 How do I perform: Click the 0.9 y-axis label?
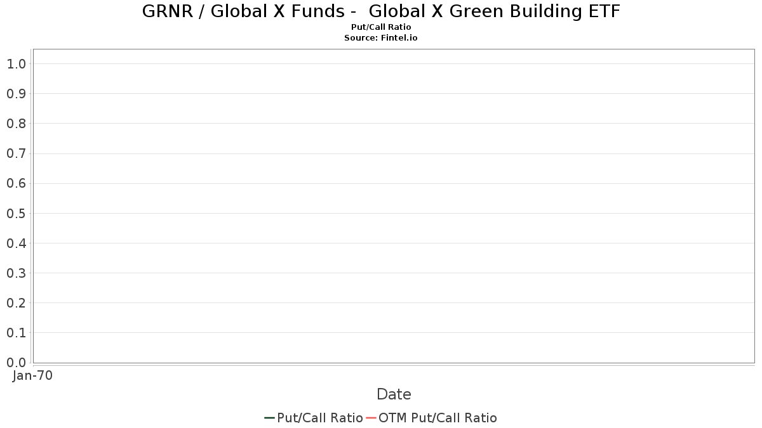click(x=16, y=93)
